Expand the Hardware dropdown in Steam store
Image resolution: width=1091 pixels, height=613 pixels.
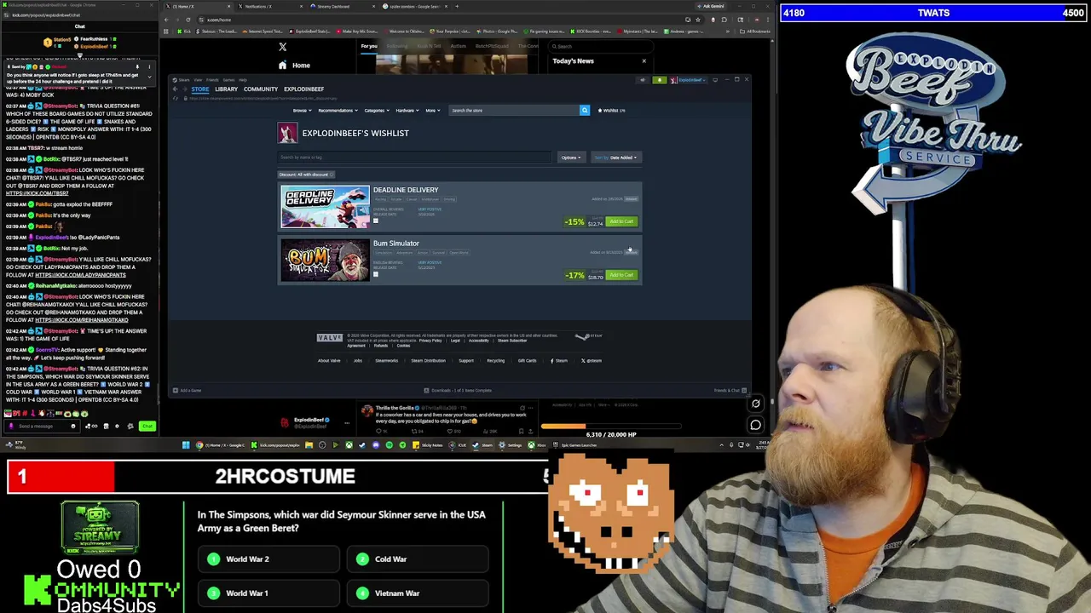tap(407, 110)
